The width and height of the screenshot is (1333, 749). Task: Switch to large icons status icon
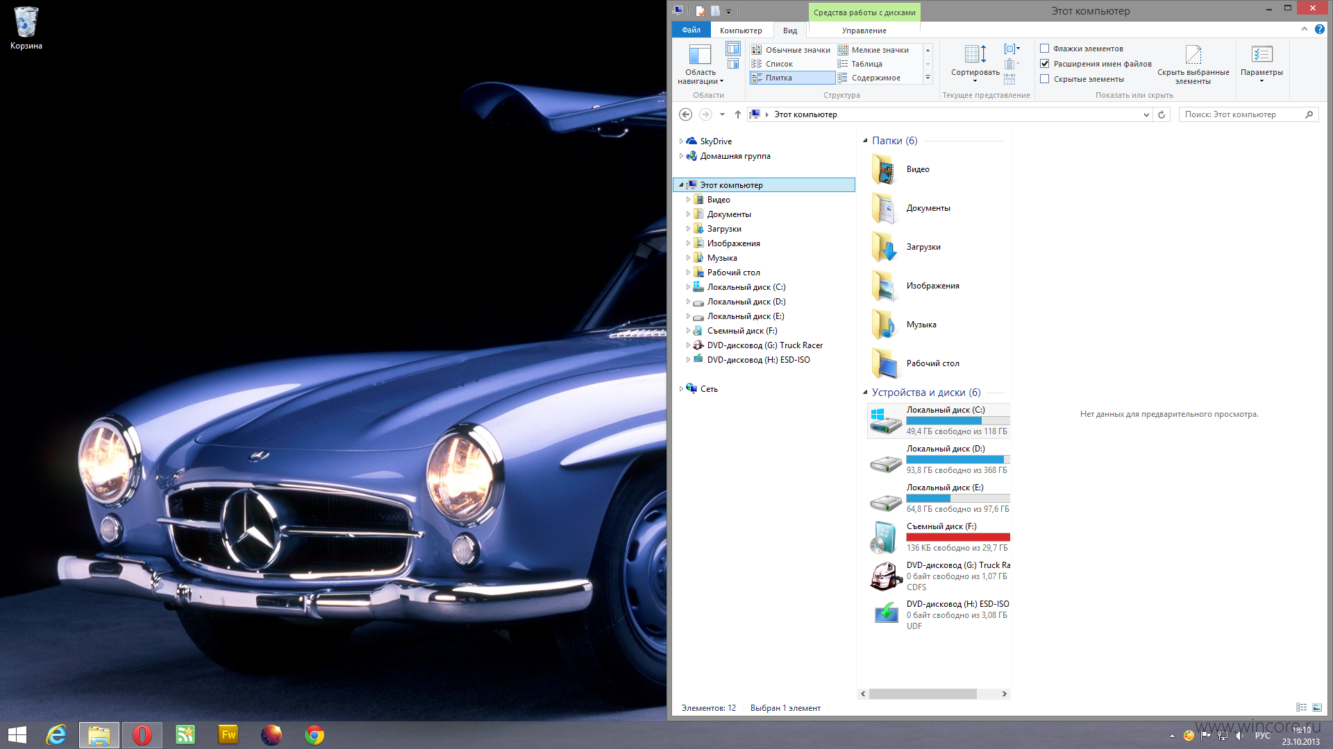pyautogui.click(x=1317, y=707)
